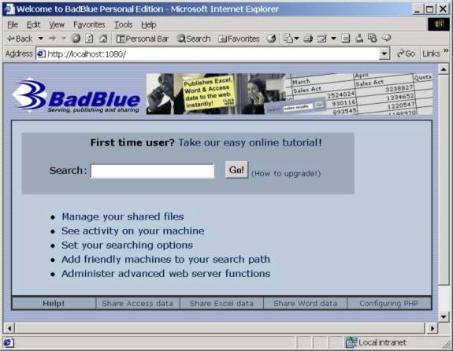Toggle the Personal Bar toolbar button

point(143,39)
